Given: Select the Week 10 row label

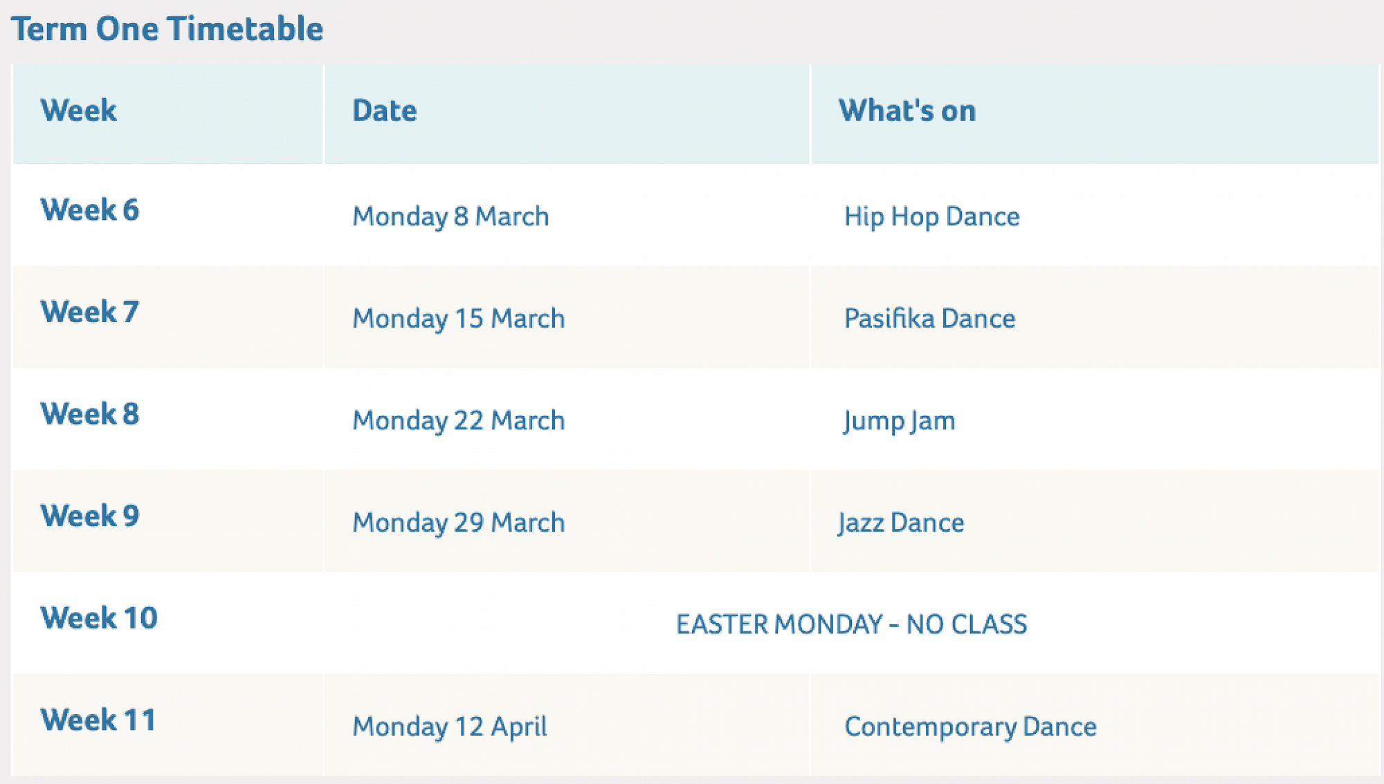Looking at the screenshot, I should (99, 618).
